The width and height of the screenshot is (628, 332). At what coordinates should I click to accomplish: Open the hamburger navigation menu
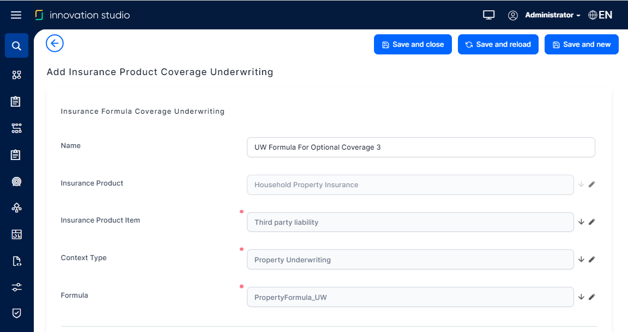click(16, 15)
